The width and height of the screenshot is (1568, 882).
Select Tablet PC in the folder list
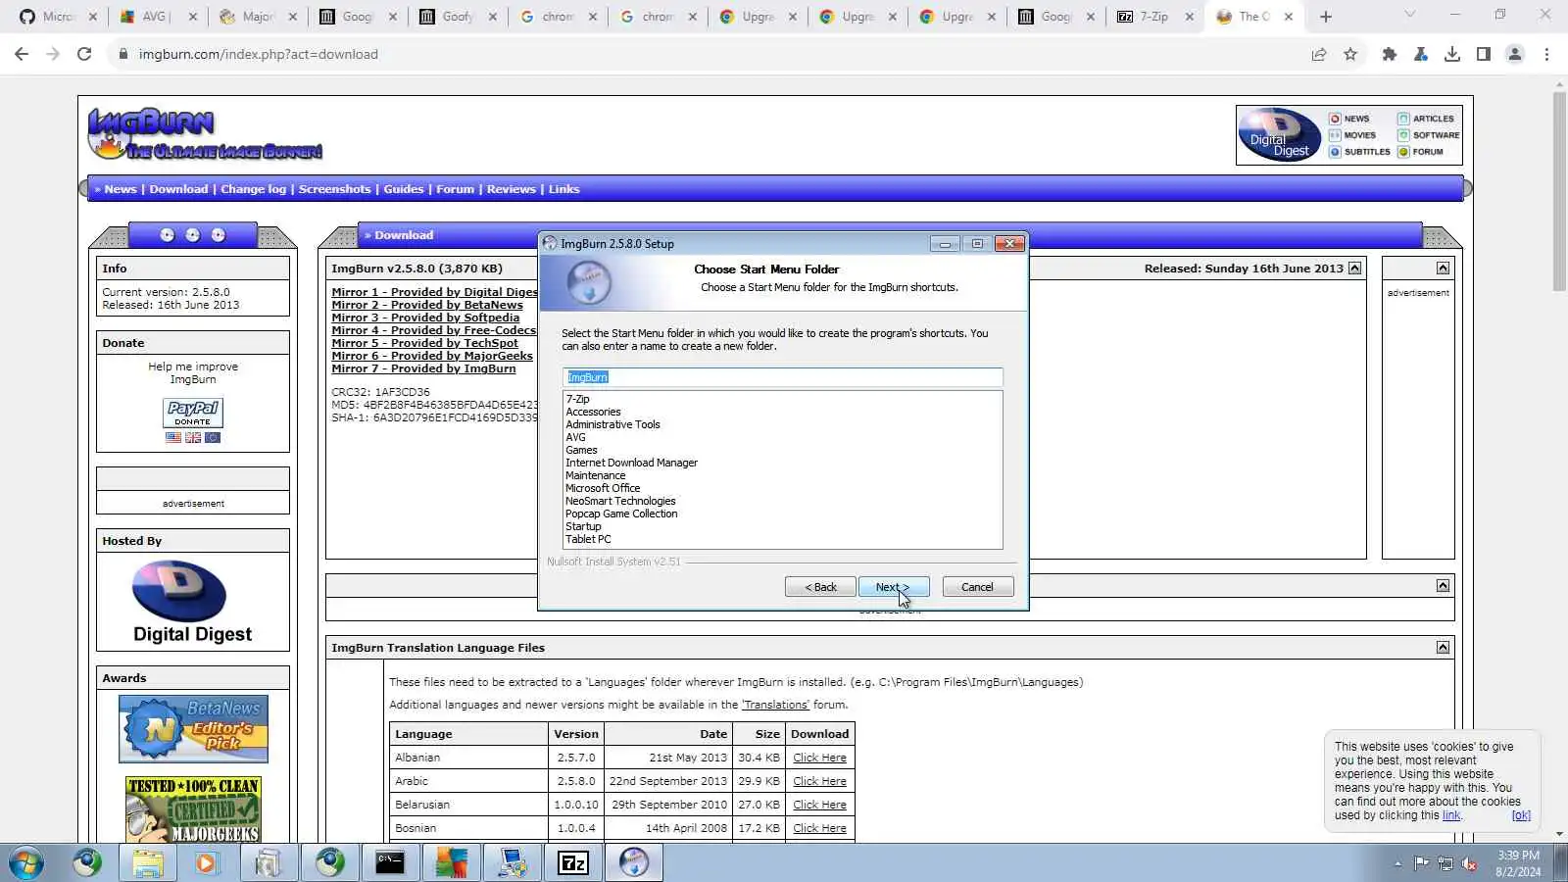point(588,540)
